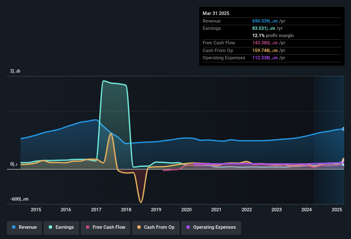Toggle Cash From Op legend item
351x239 pixels.
(x=156, y=227)
